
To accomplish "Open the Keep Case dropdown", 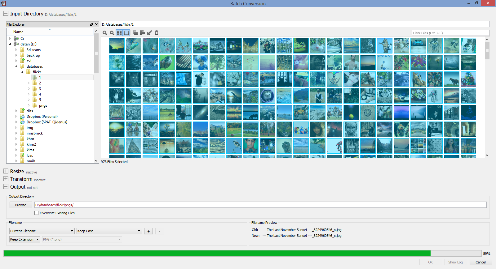I will click(x=109, y=231).
